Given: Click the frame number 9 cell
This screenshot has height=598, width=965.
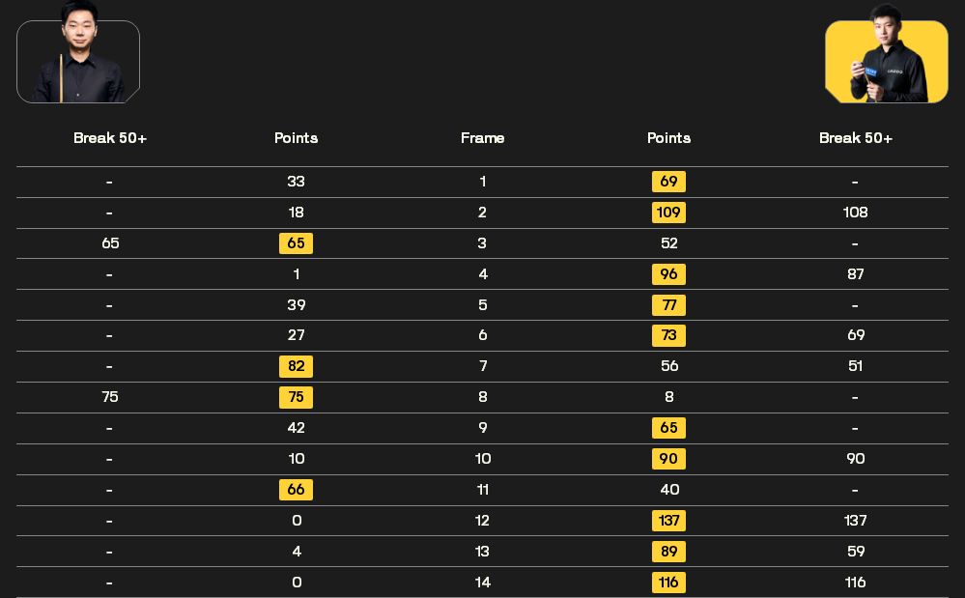Looking at the screenshot, I should pyautogui.click(x=483, y=428).
